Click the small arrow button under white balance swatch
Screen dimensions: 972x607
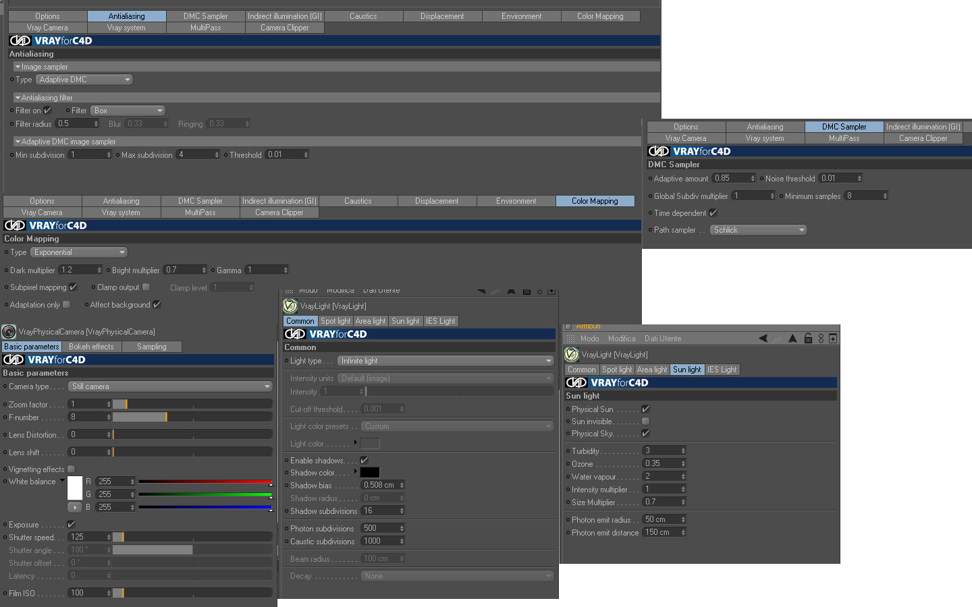(74, 507)
